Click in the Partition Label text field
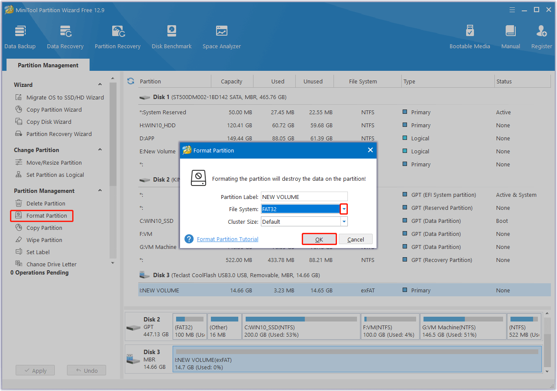 304,197
